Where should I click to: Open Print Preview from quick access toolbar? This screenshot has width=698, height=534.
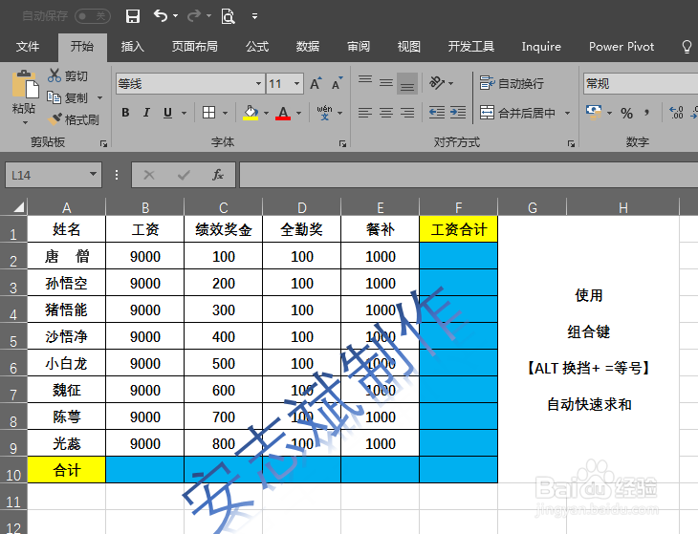tap(228, 16)
